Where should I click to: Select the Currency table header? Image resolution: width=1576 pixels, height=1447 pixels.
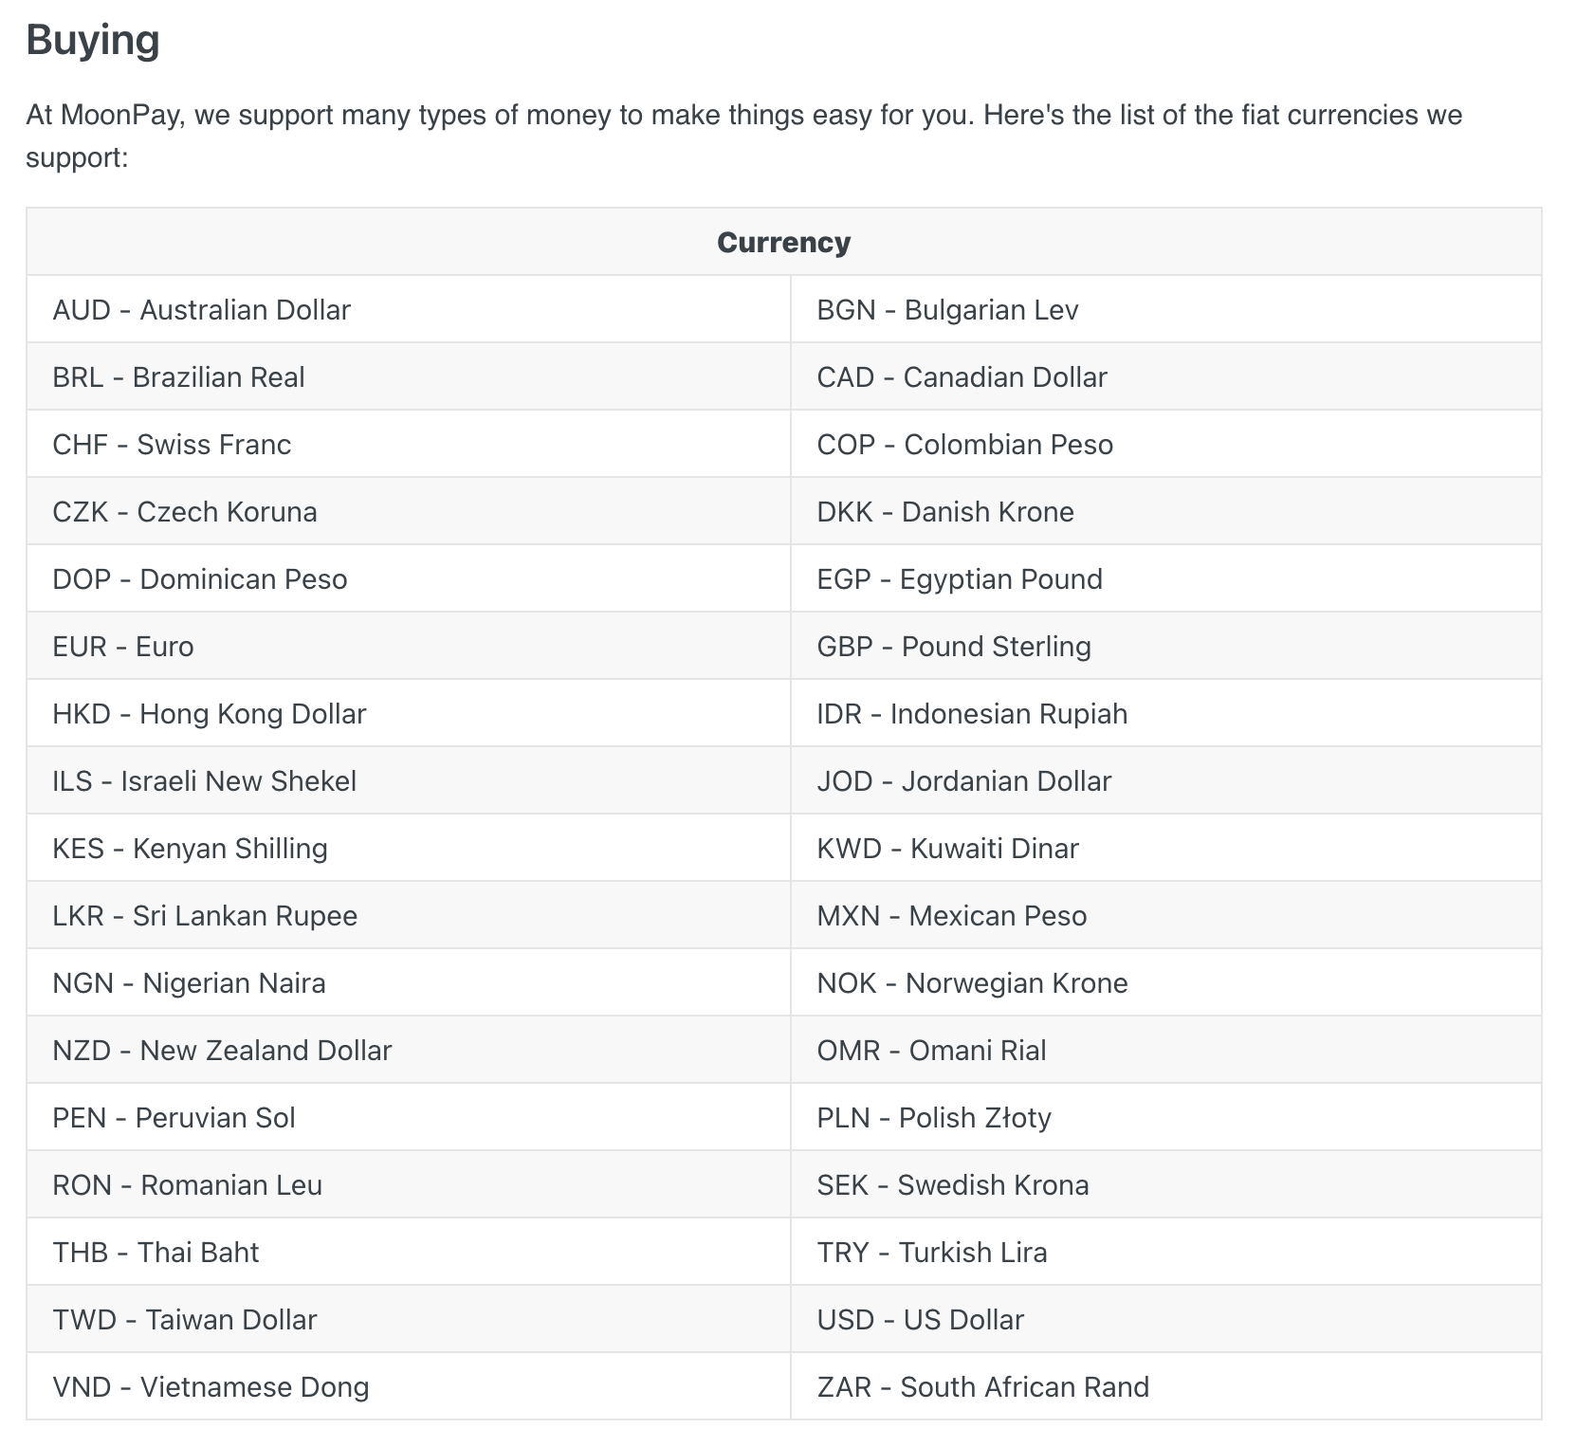783,242
